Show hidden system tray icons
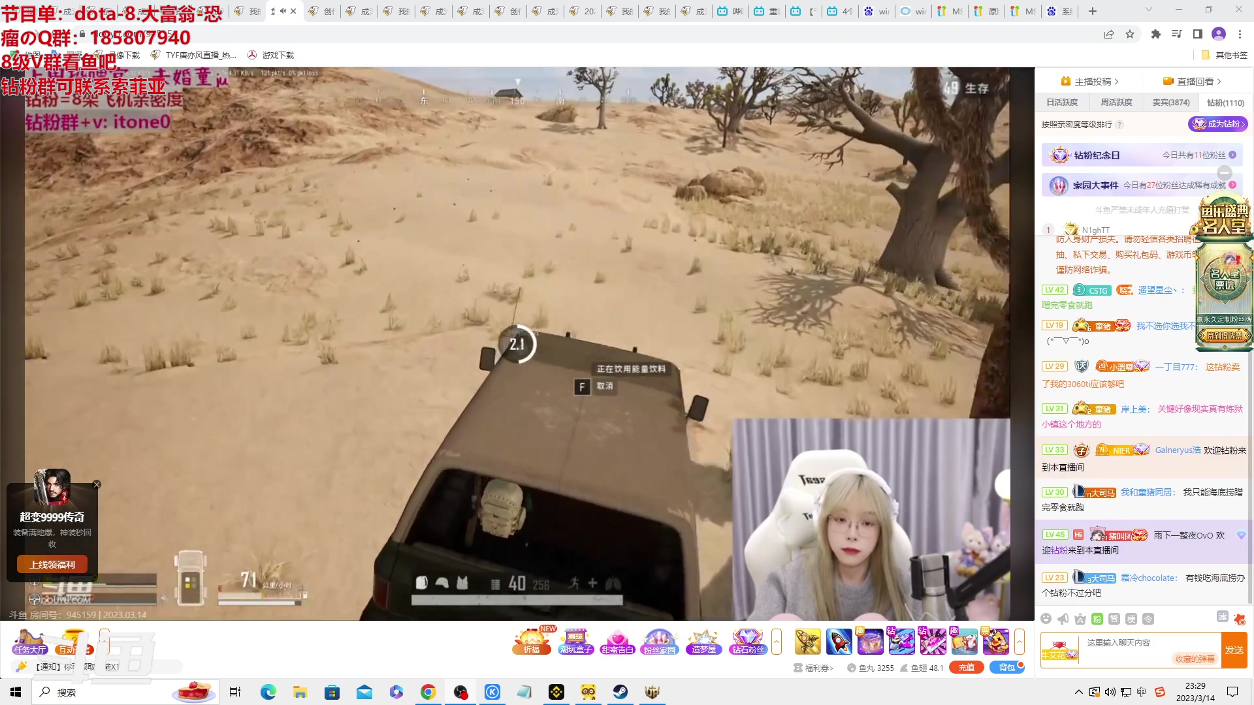The image size is (1254, 705). (x=1078, y=692)
